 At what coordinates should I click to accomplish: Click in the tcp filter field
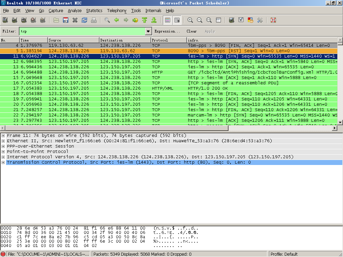click(82, 31)
